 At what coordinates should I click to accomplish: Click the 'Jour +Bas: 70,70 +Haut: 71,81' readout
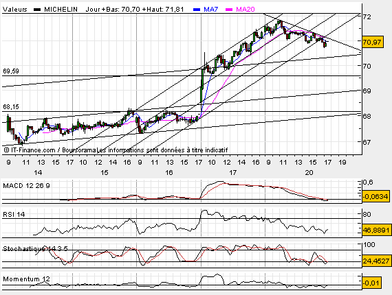pyautogui.click(x=135, y=10)
